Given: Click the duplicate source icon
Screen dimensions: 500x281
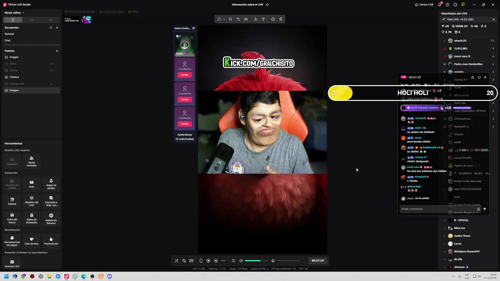Looking at the screenshot, I should tap(238, 19).
